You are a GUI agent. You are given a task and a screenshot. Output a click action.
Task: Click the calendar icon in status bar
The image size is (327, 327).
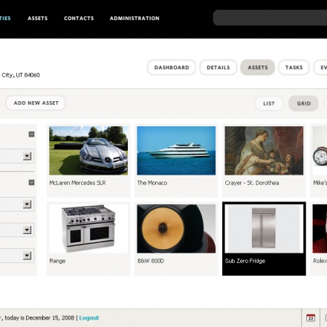(x=311, y=318)
